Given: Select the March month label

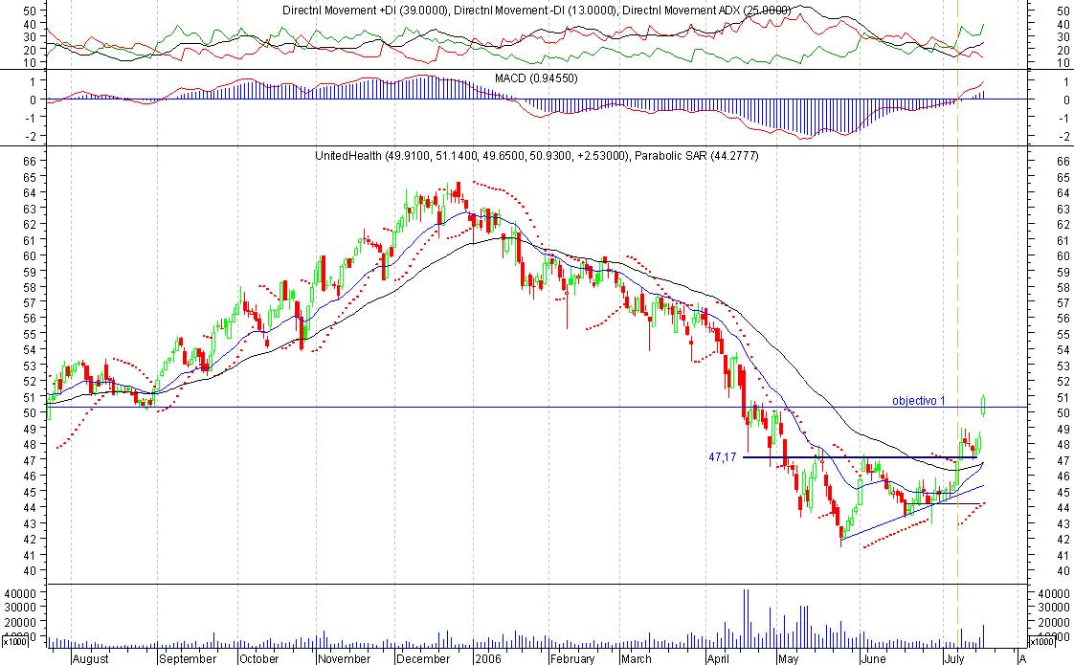Looking at the screenshot, I should point(637,659).
